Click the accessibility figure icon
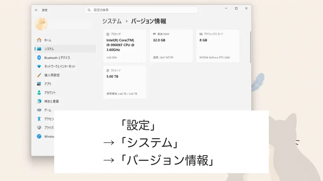This screenshot has height=181, width=323. 39,118
